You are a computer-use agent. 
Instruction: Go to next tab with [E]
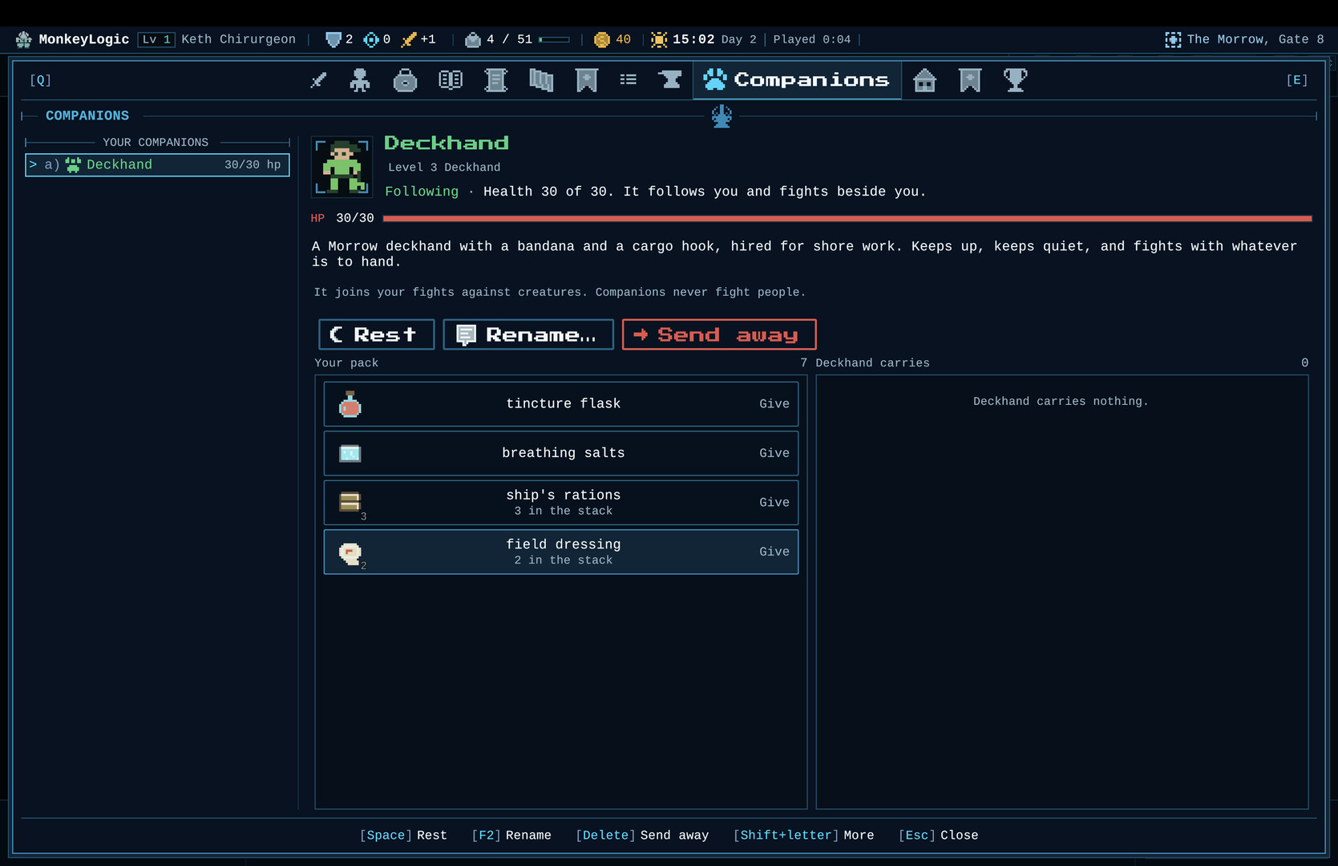coord(1297,80)
